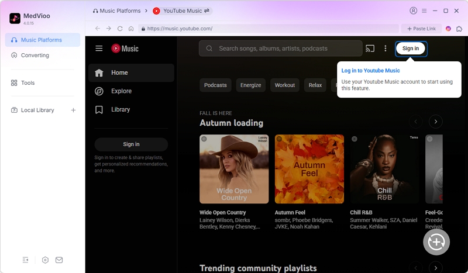Screen dimensions: 468x273
Task: Click next arrow for Trending community playlists
Action: tap(435, 267)
